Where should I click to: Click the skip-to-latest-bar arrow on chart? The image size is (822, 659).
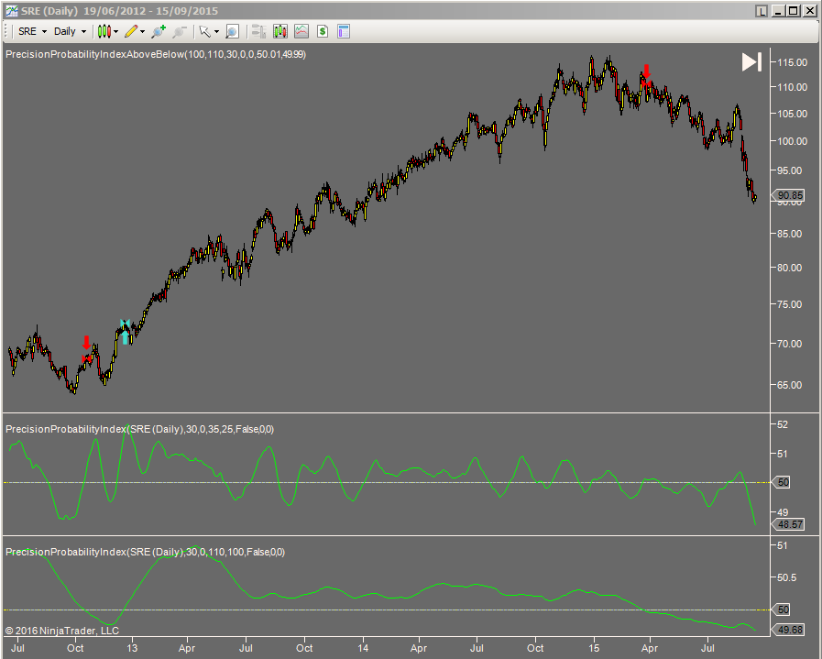(751, 61)
